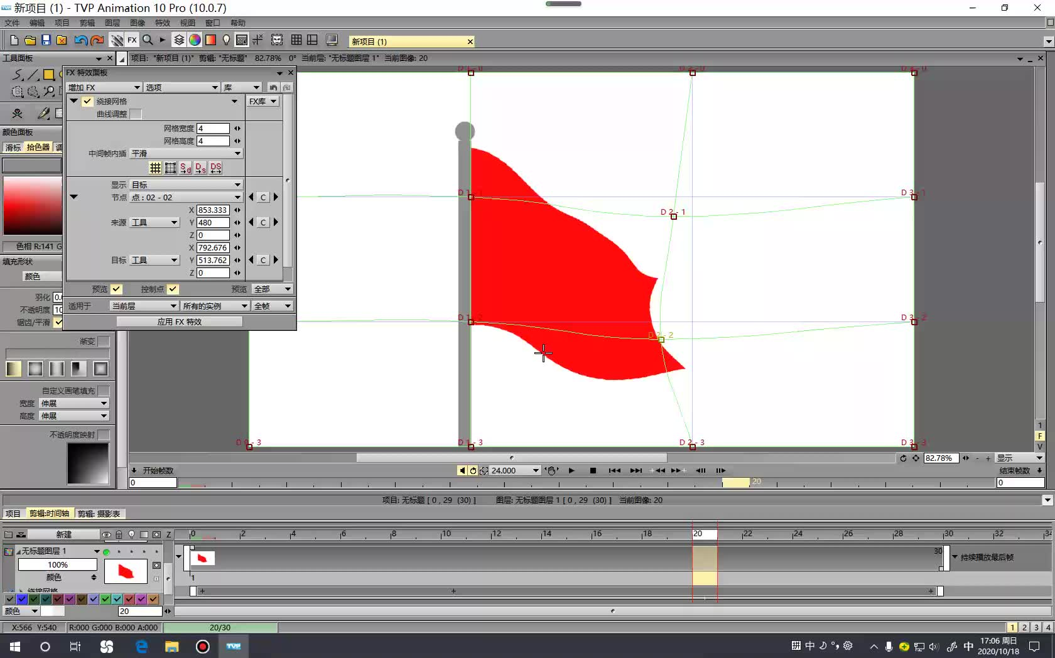The image size is (1055, 658).
Task: Click the Sd source-to-destination icon
Action: click(x=185, y=168)
